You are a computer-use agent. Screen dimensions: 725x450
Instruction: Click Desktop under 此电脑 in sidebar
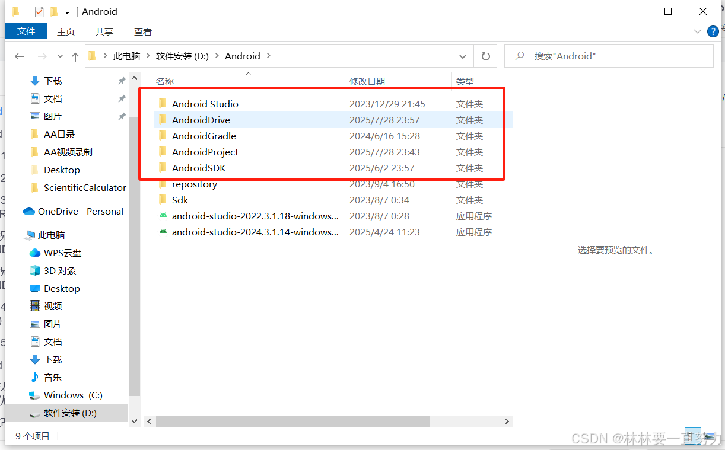62,288
